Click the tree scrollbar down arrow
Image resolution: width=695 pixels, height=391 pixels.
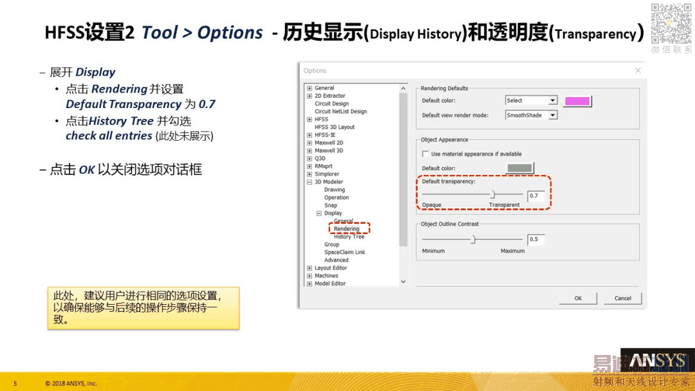click(403, 282)
